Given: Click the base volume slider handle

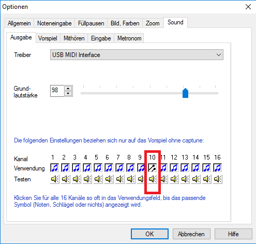Looking at the screenshot, I should [x=185, y=93].
